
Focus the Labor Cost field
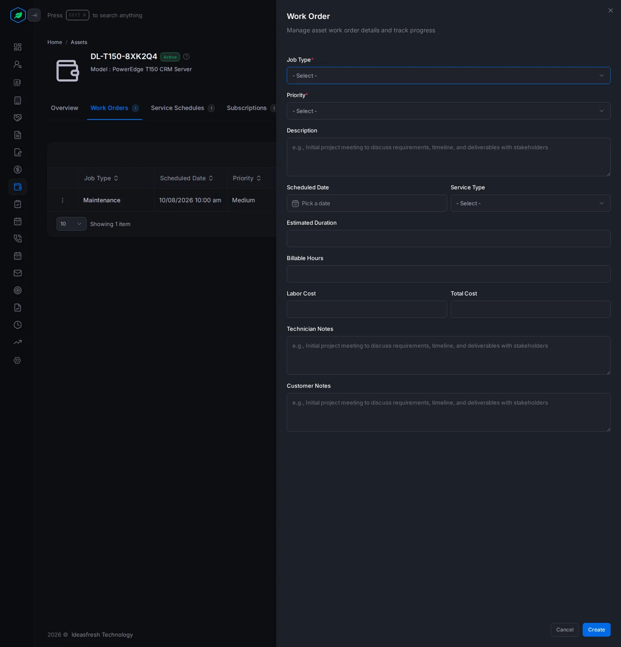tap(367, 309)
